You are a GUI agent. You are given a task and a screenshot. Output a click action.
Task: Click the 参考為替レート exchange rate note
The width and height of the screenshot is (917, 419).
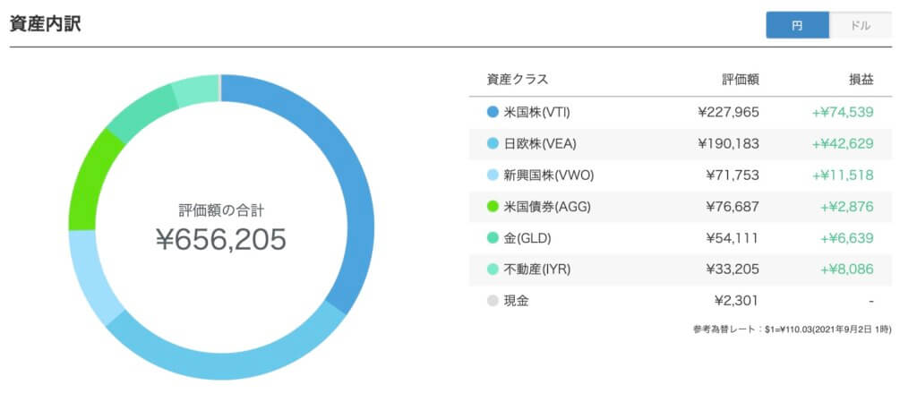point(793,329)
